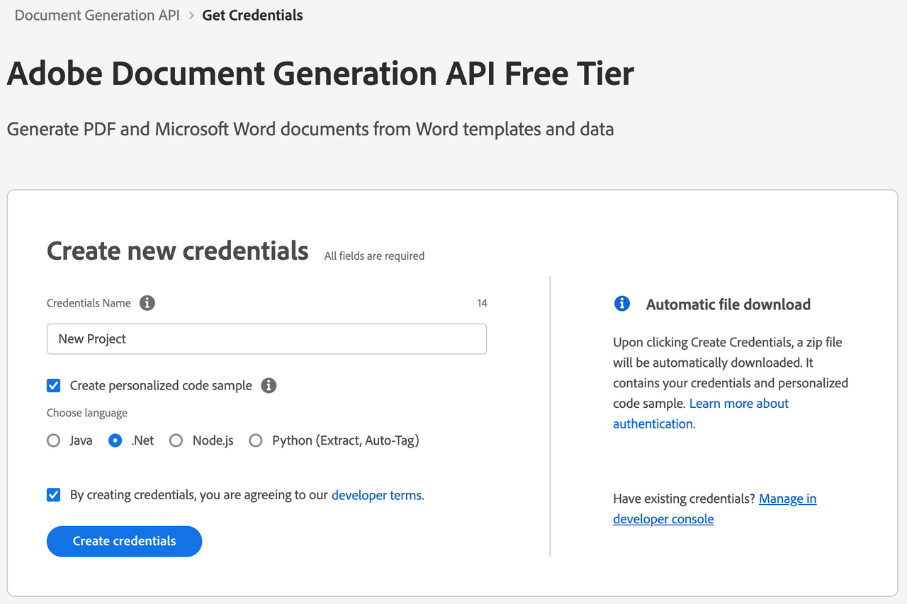Click the info icon beside Create personalized code sample

(x=269, y=386)
